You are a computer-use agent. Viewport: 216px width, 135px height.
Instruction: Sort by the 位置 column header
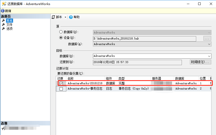tap(203, 78)
